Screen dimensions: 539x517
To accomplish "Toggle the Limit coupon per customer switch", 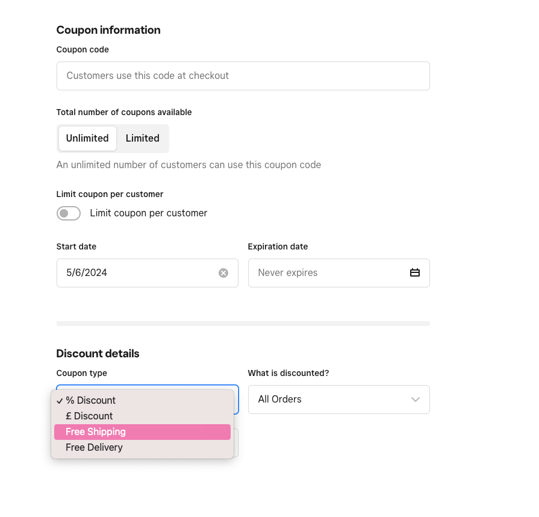I will (x=69, y=213).
